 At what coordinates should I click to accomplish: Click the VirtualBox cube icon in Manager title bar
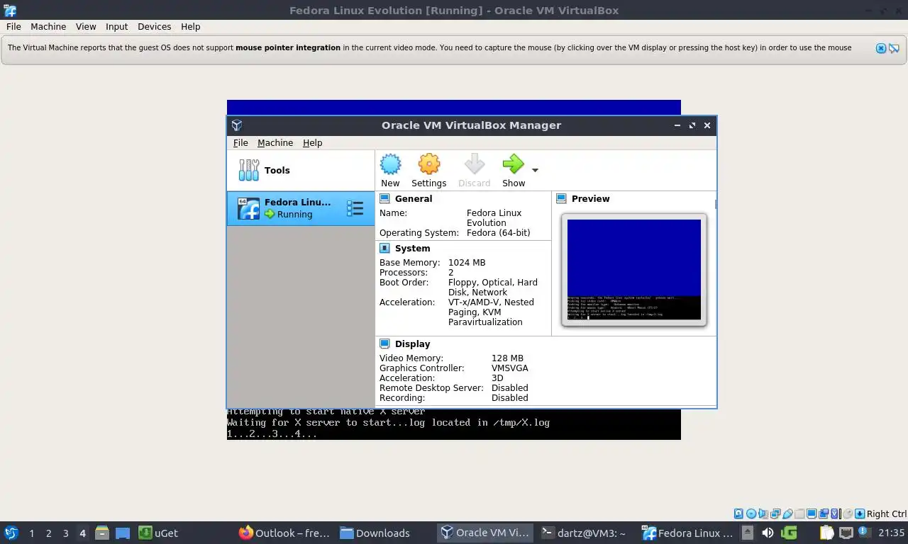coord(237,125)
